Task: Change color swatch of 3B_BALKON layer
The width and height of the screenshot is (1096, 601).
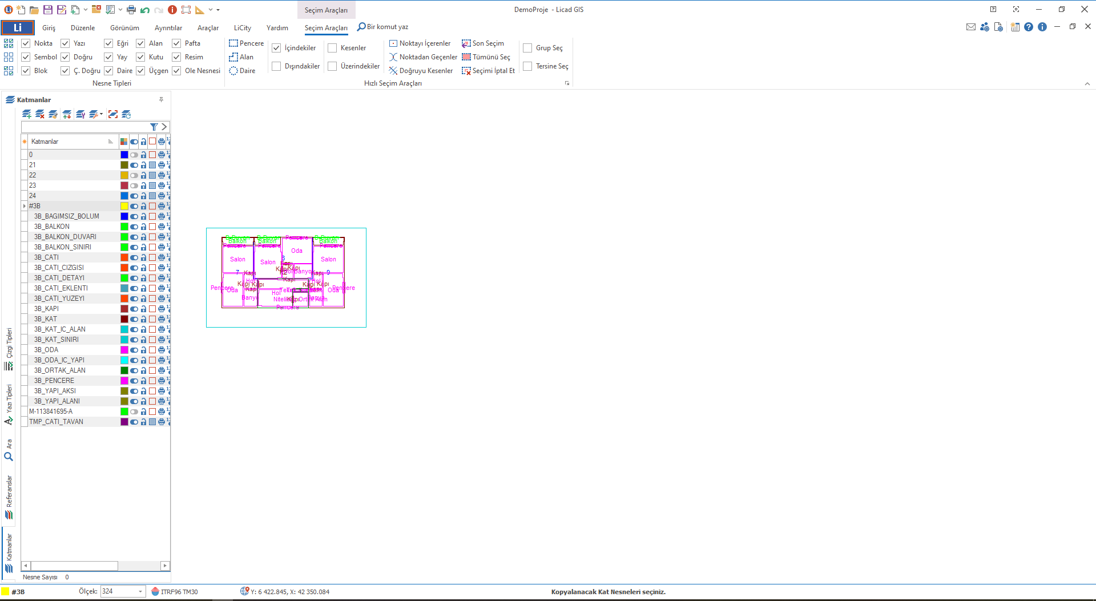Action: (124, 227)
